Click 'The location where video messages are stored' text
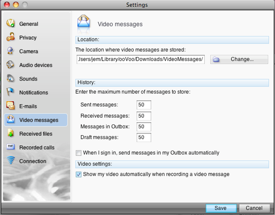 coord(131,50)
